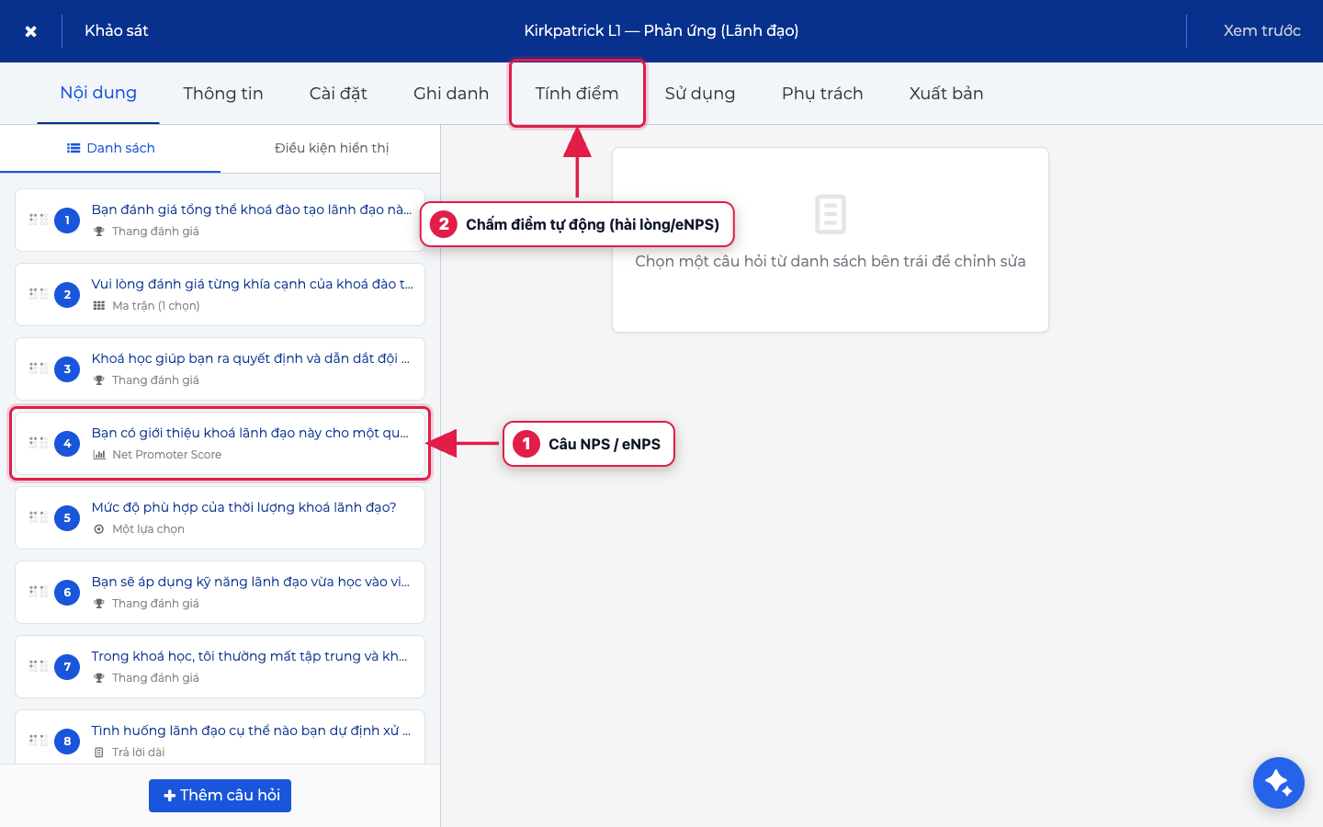Click number badge 1 in question list
This screenshot has width=1323, height=827.
67,221
